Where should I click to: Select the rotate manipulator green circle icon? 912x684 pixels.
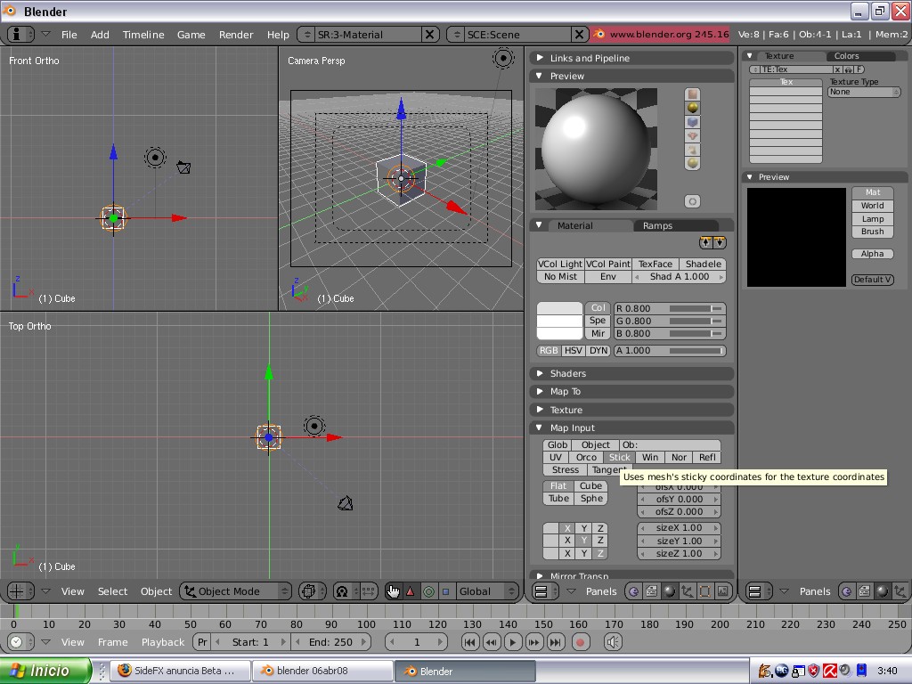pyautogui.click(x=428, y=591)
